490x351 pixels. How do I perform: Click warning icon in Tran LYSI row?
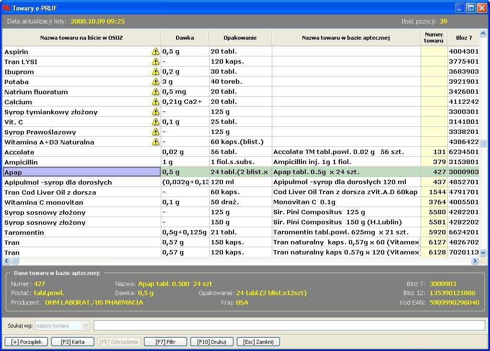point(156,62)
